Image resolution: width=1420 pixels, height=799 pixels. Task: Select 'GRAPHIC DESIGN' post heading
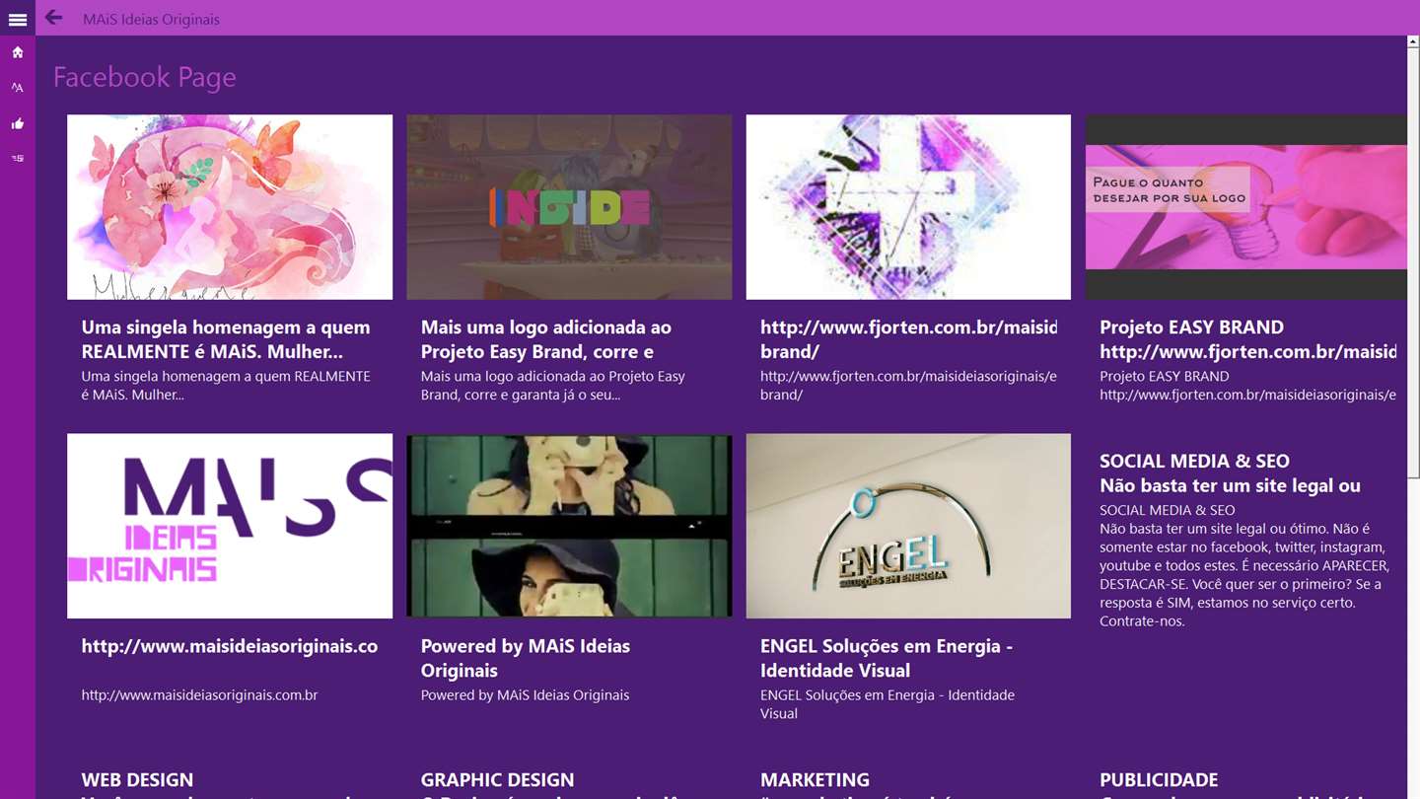(497, 780)
